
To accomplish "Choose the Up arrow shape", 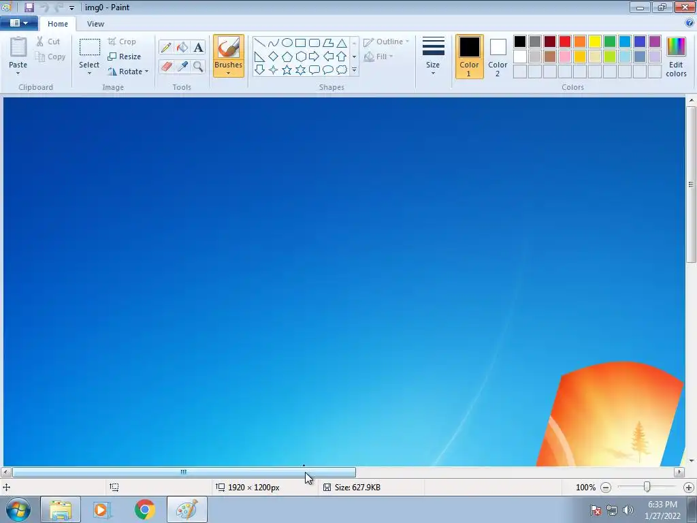I will coord(342,57).
